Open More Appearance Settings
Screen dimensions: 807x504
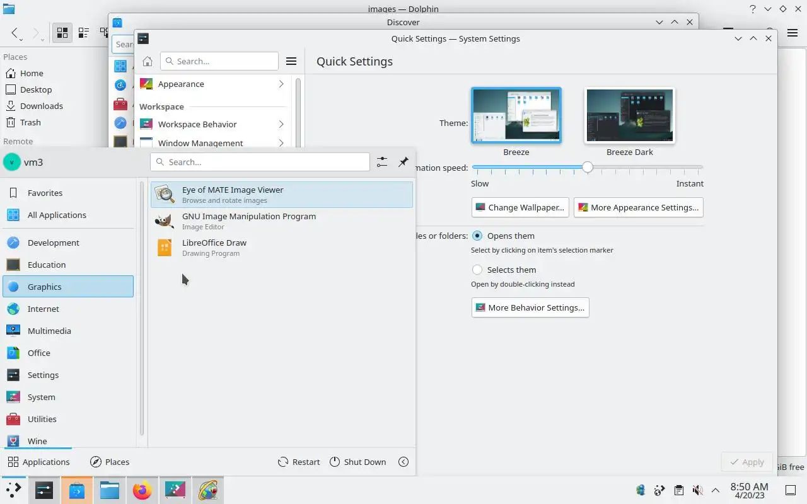(638, 207)
